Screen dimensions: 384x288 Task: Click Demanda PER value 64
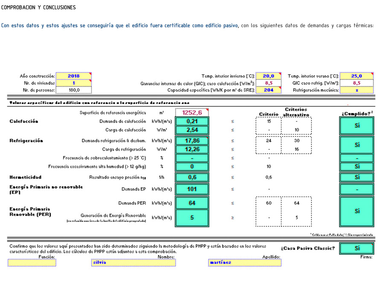point(192,203)
